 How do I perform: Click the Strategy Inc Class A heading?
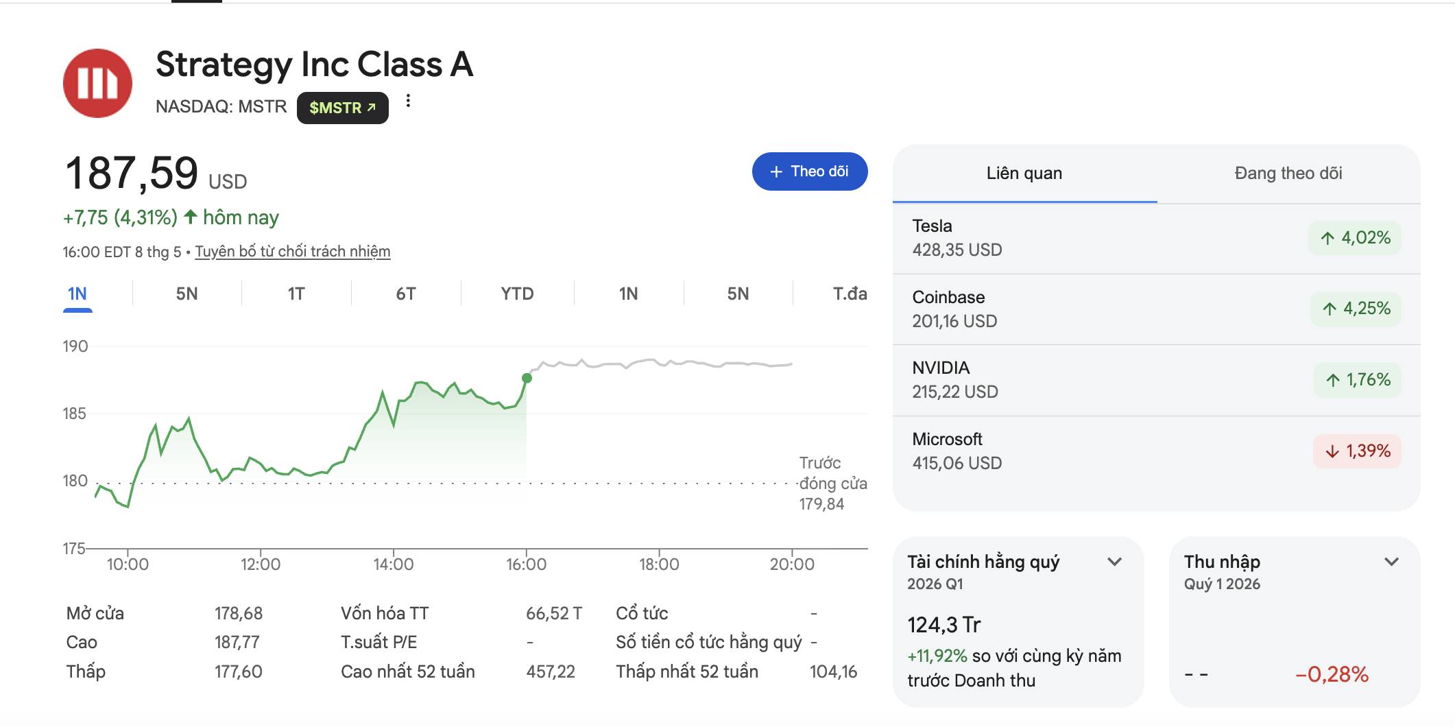pos(314,64)
